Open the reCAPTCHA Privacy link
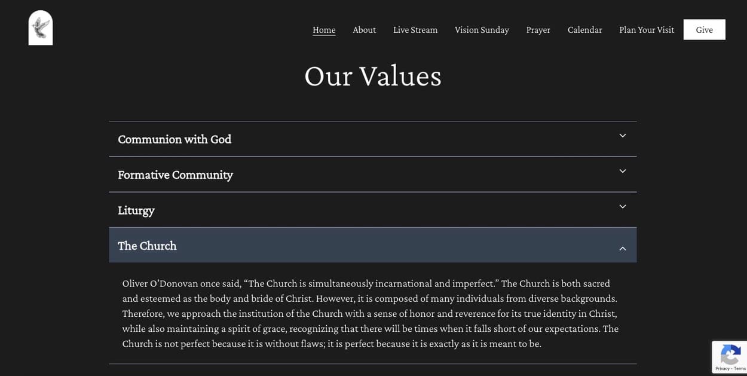 [722, 369]
